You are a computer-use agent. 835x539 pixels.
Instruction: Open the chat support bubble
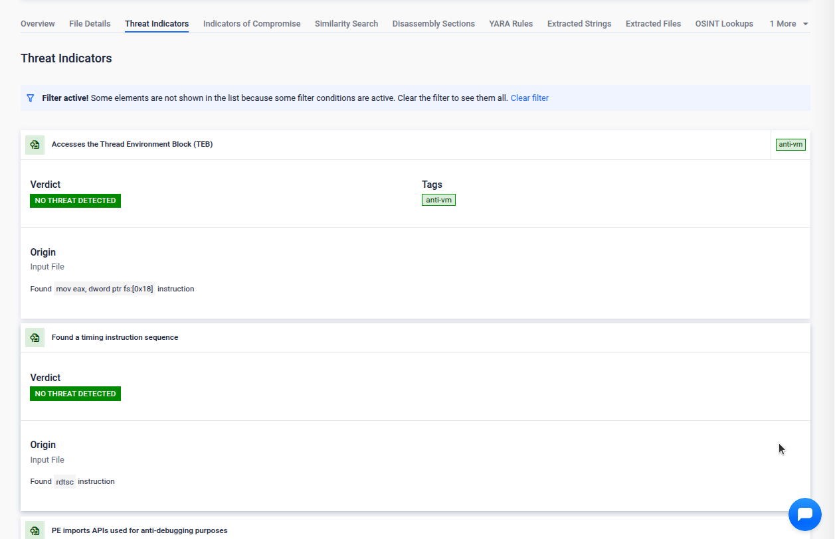point(805,514)
